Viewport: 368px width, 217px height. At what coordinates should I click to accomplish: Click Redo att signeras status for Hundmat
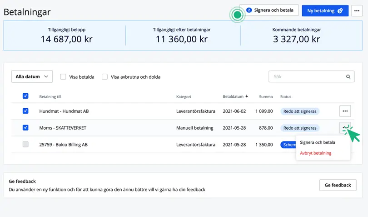(300, 111)
